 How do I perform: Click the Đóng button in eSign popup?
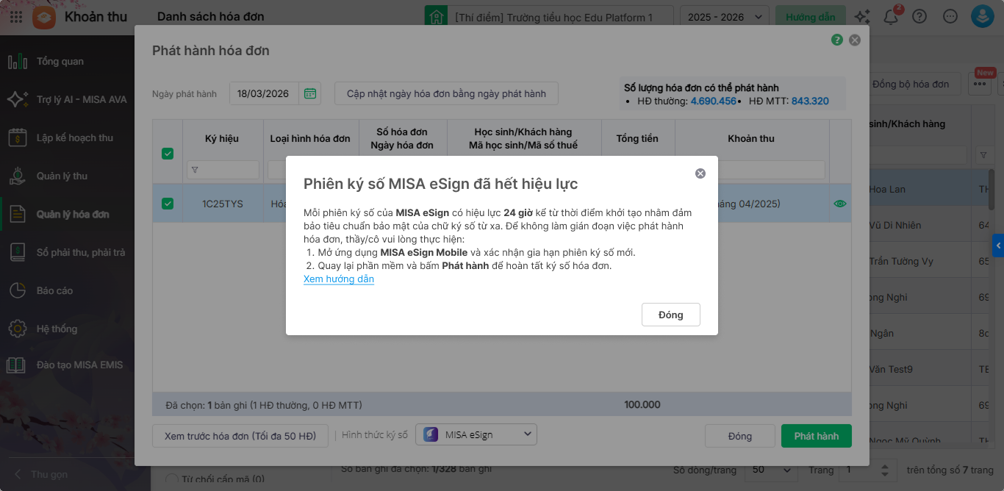tap(670, 315)
